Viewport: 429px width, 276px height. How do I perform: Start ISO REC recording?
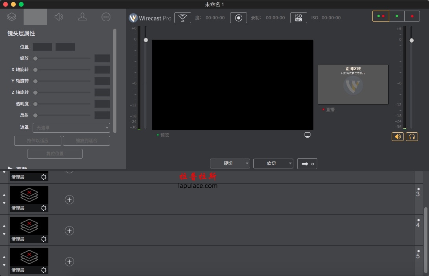298,18
